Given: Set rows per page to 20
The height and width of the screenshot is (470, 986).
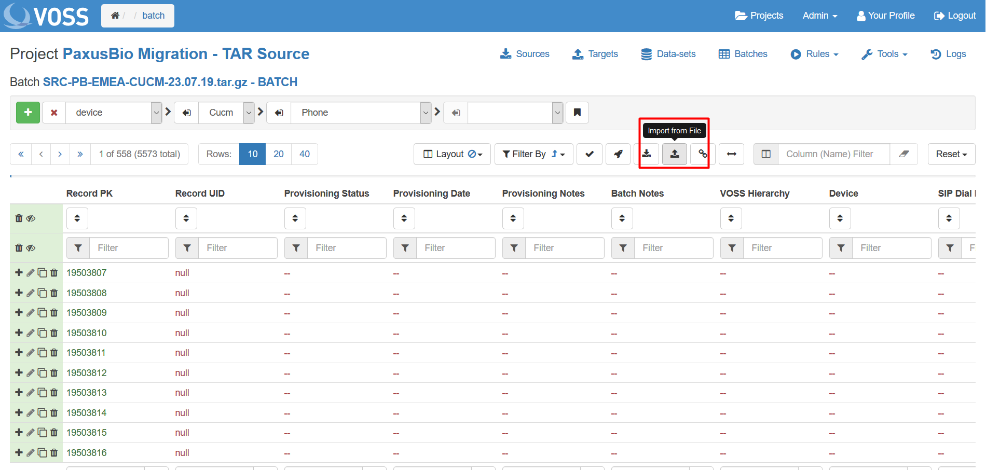Looking at the screenshot, I should 279,154.
